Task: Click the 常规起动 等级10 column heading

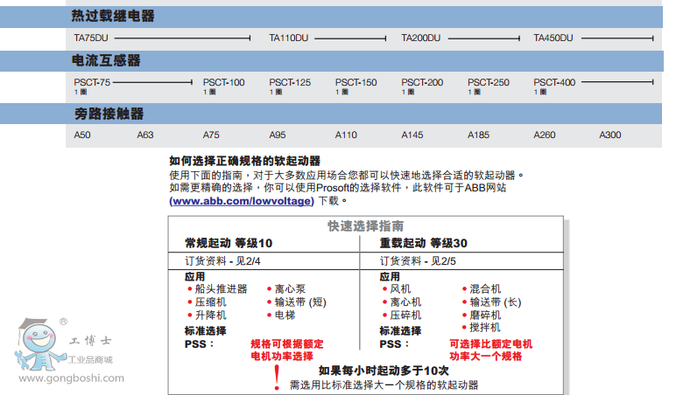Action: [229, 243]
